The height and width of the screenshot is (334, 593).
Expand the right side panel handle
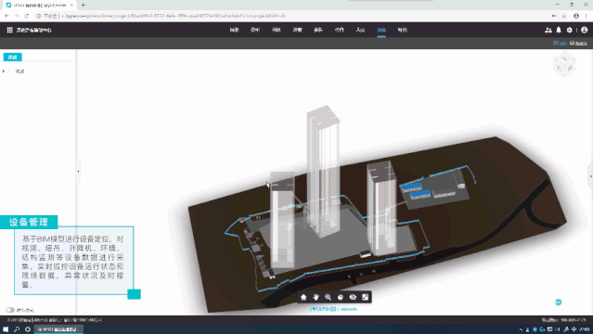click(591, 176)
